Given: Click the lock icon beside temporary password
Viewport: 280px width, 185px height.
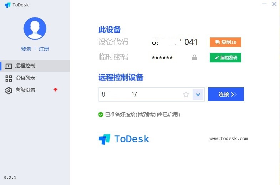Looking at the screenshot, I should pyautogui.click(x=194, y=57).
